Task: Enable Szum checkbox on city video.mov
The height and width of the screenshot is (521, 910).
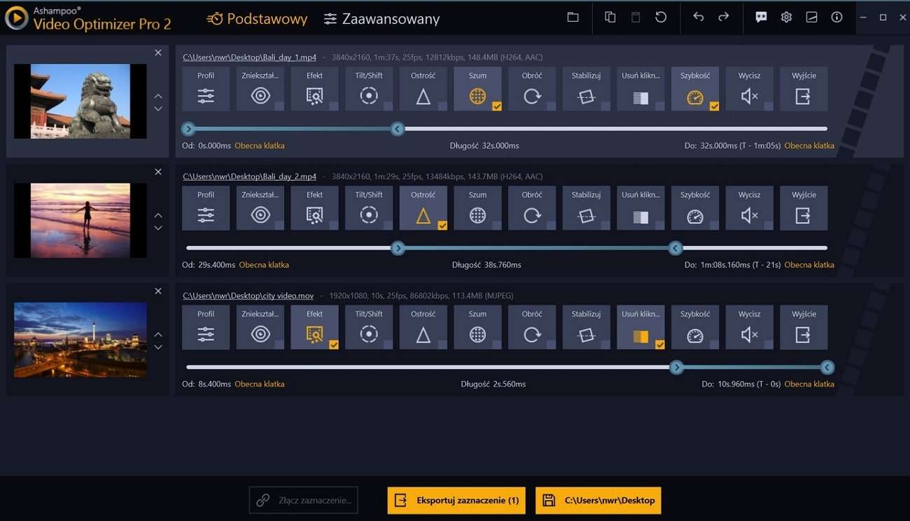Action: click(497, 345)
